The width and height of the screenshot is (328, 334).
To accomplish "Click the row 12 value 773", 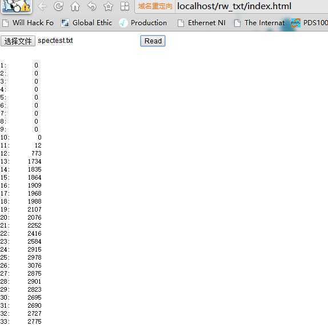I will 37,153.
